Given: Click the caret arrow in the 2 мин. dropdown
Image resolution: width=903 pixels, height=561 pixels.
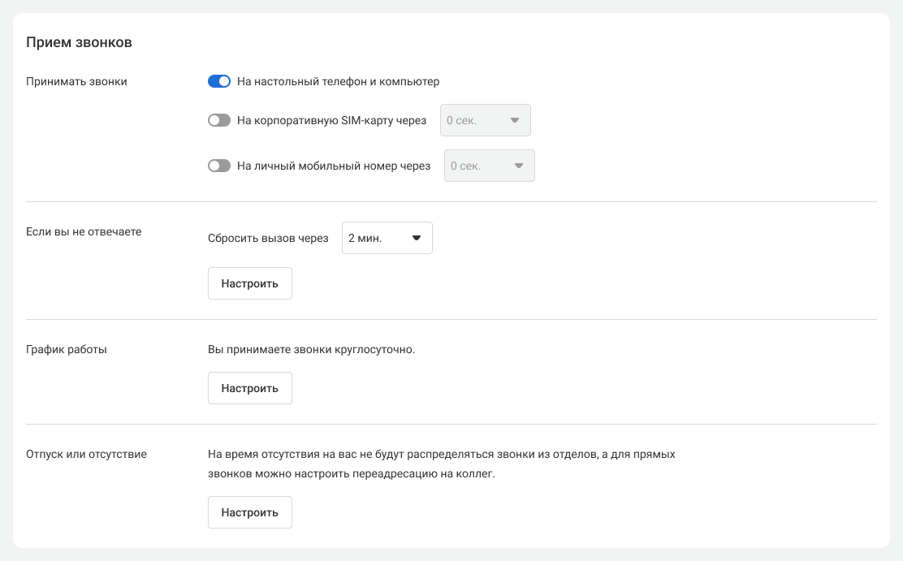Looking at the screenshot, I should 417,239.
